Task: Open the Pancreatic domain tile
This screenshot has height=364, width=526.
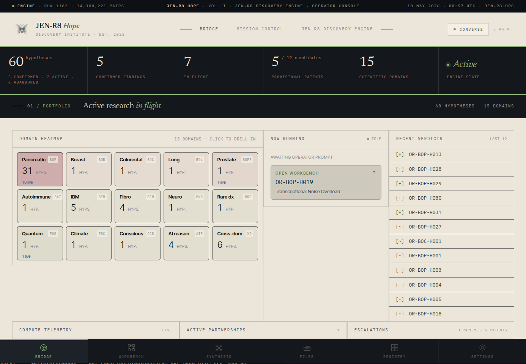Action: tap(40, 169)
